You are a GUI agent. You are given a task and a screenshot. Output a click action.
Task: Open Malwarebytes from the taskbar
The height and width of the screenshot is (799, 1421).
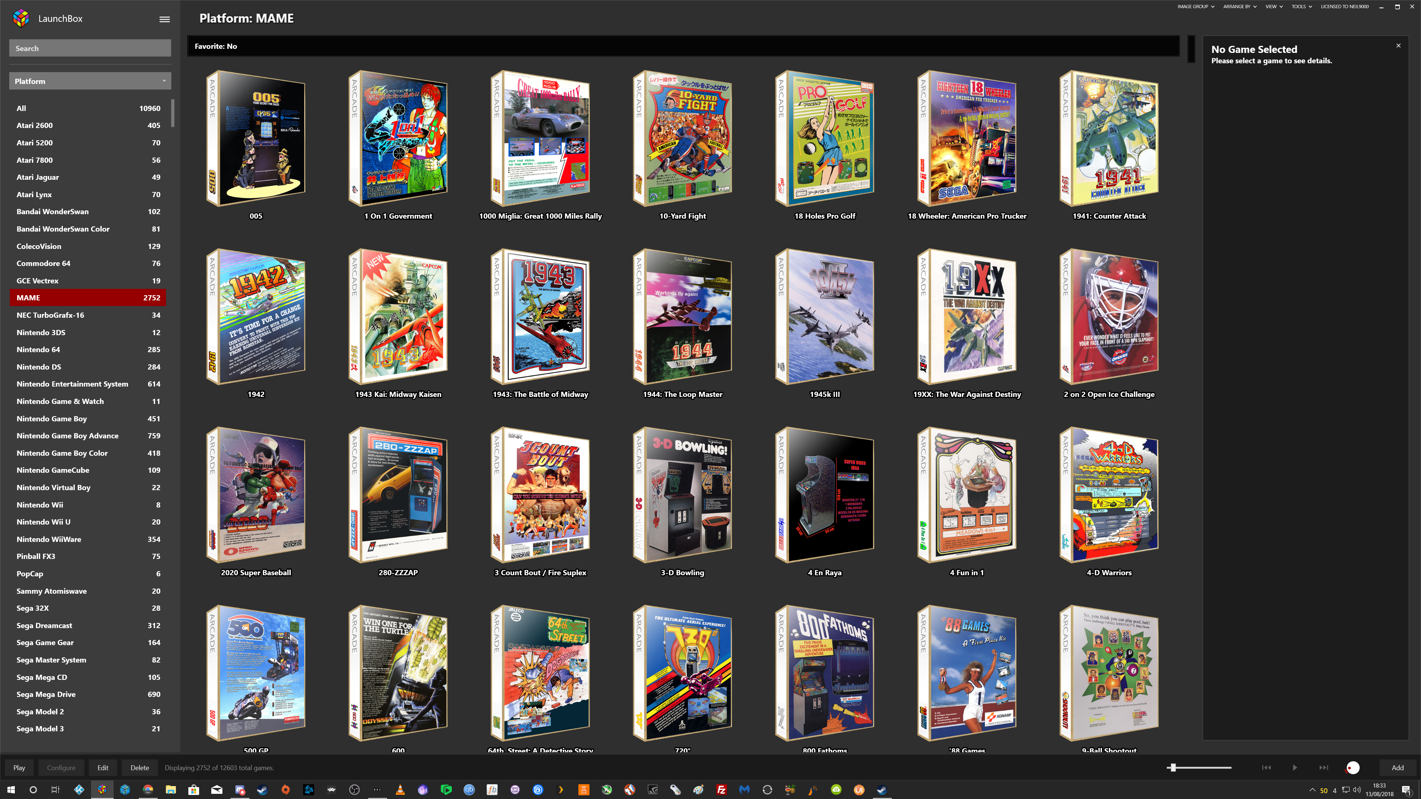(744, 790)
